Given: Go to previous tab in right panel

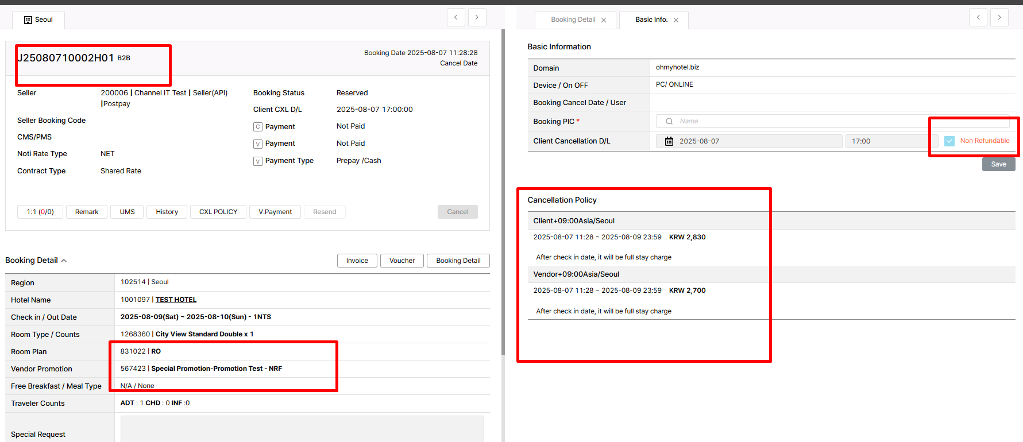Looking at the screenshot, I should pos(978,17).
